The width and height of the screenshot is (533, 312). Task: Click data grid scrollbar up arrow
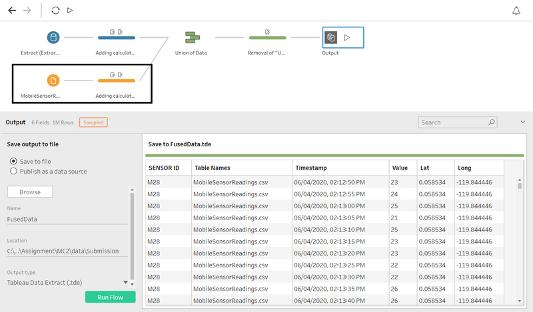[520, 180]
